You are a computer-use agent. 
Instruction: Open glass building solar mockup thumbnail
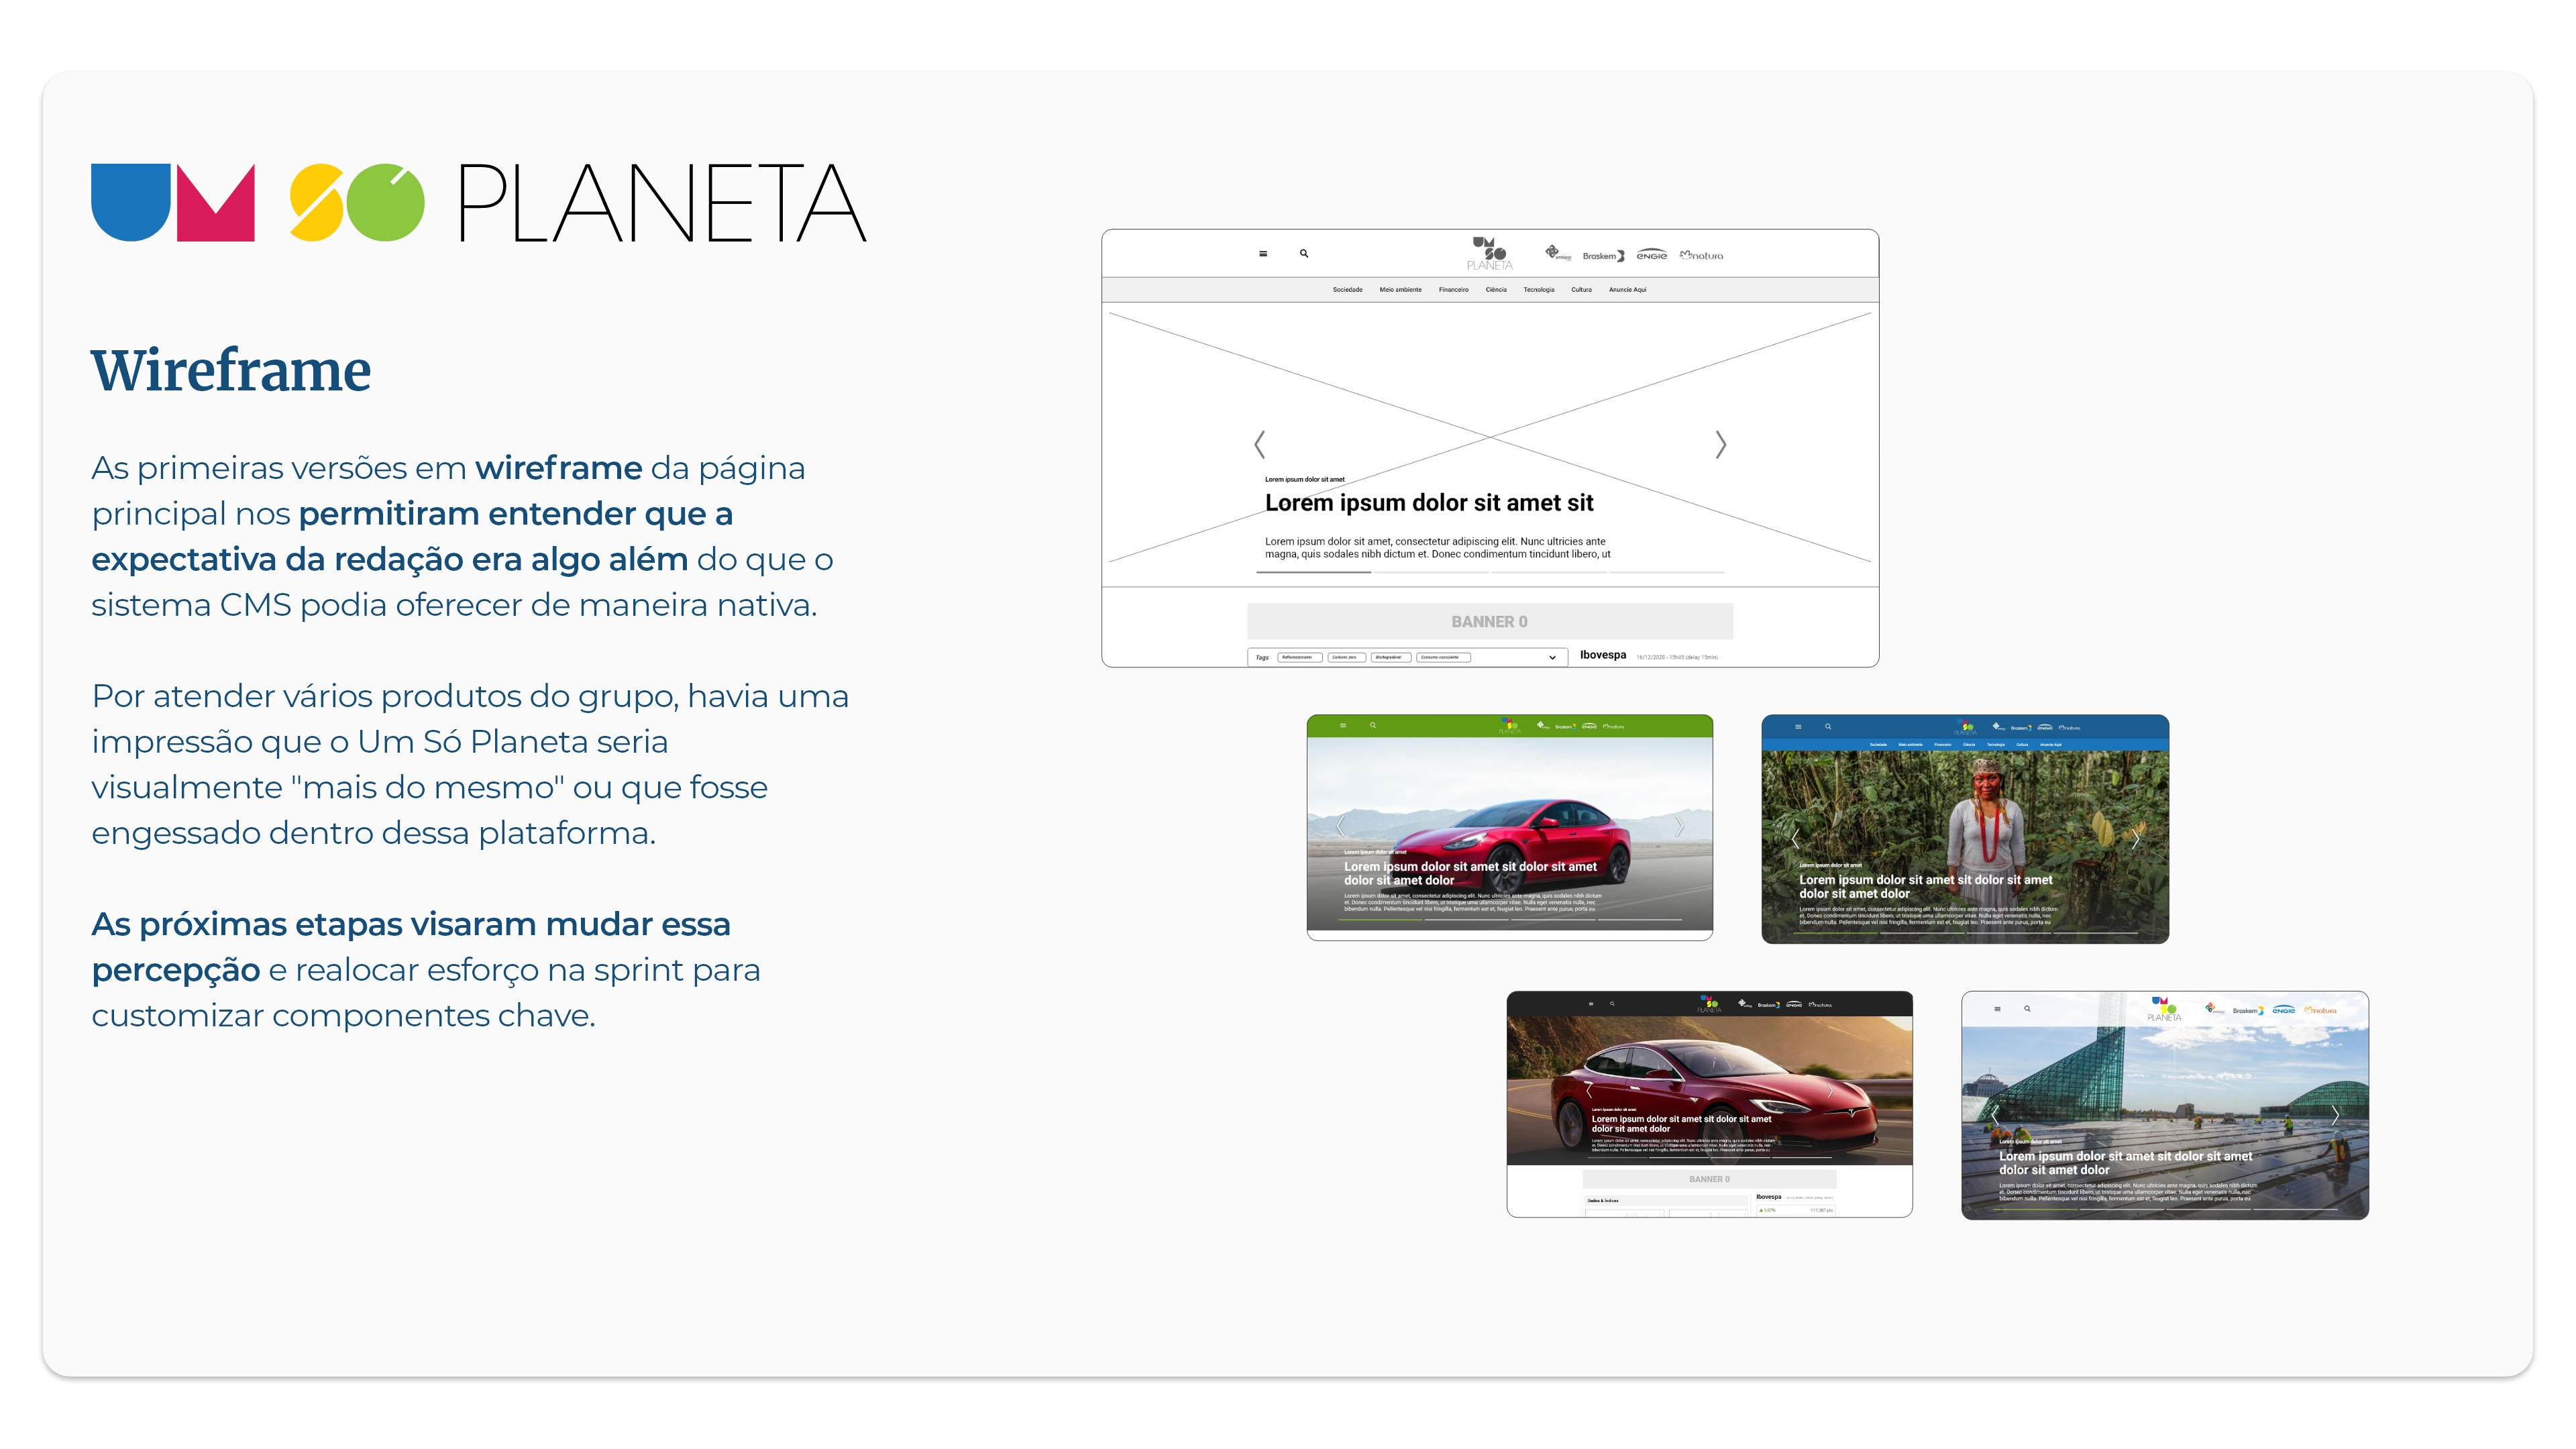coord(2164,1105)
